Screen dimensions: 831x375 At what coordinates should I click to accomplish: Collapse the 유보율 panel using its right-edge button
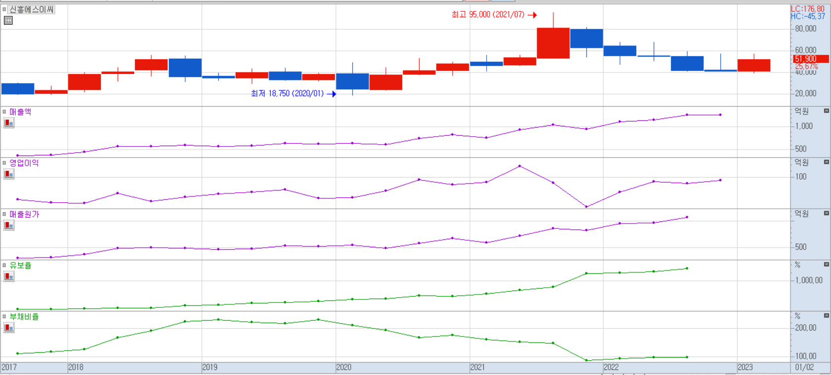[826, 264]
